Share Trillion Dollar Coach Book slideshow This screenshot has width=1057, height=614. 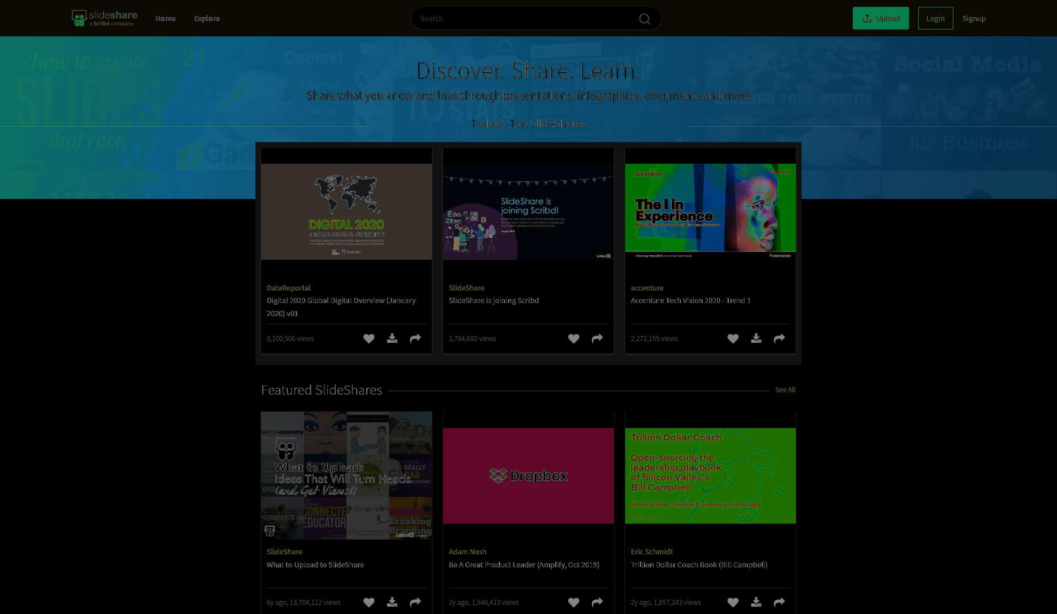point(779,603)
